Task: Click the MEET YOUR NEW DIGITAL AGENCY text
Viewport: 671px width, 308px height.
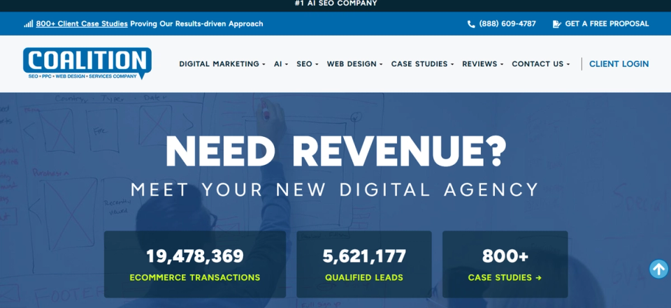Action: tap(335, 189)
